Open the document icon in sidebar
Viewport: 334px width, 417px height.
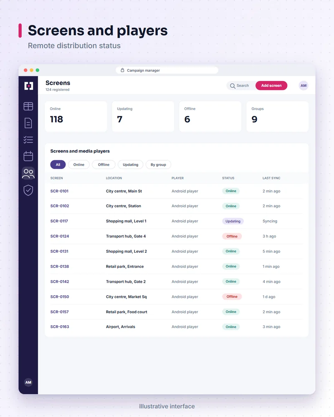click(28, 123)
